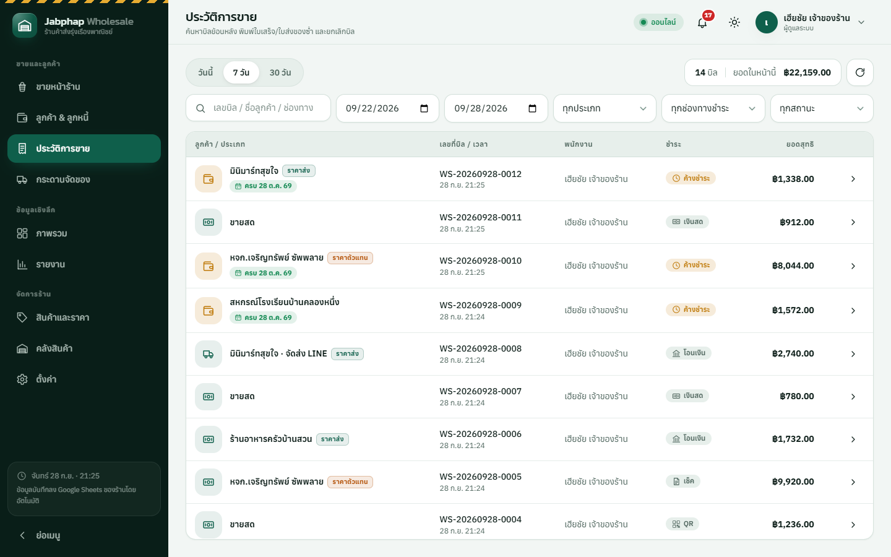Click truck icon for bill WS-20260928-0008

pos(209,354)
